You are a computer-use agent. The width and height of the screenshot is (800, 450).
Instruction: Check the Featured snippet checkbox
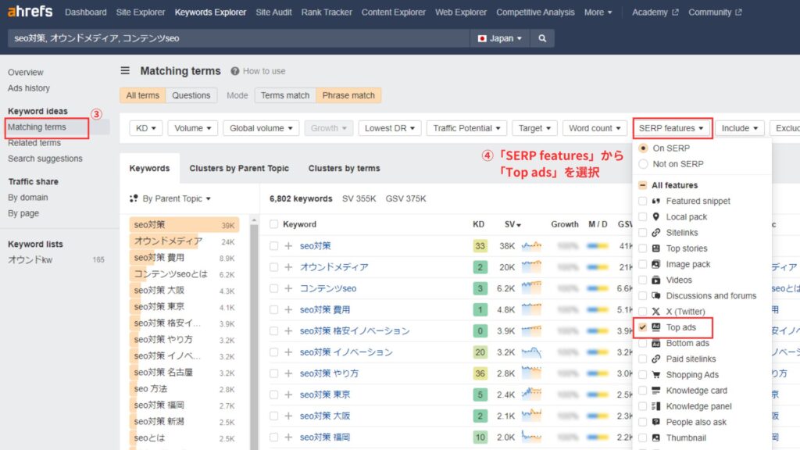click(x=642, y=201)
